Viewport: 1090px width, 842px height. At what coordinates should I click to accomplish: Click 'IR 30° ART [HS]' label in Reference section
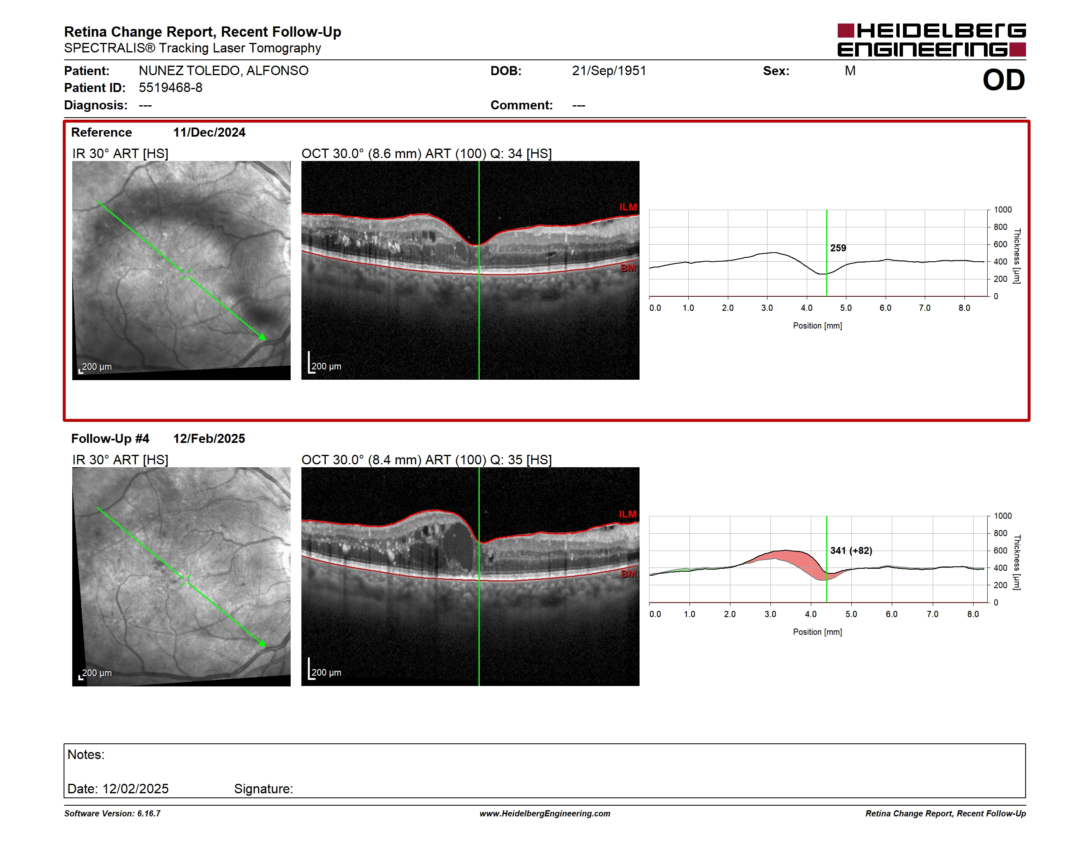coord(120,153)
